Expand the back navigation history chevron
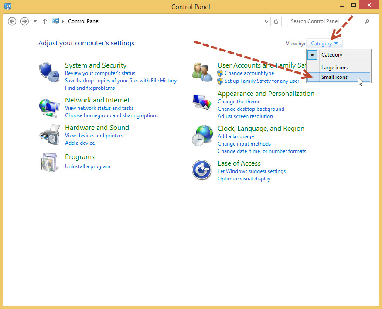 point(34,21)
